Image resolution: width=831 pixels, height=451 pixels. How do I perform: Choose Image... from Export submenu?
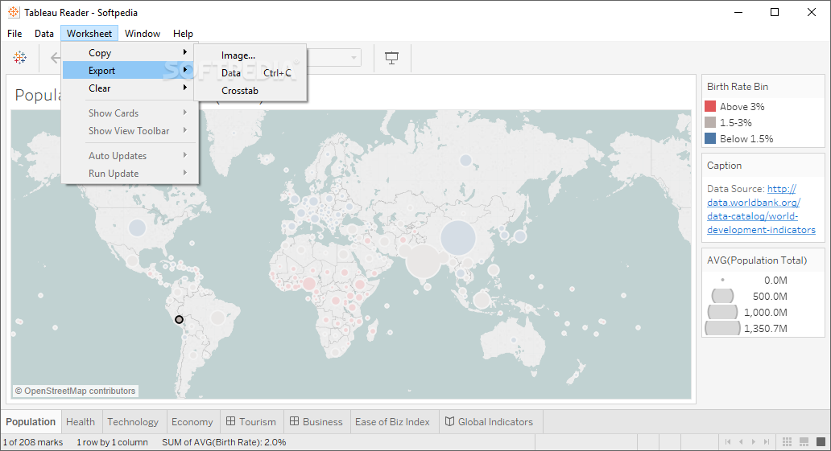[x=250, y=55]
